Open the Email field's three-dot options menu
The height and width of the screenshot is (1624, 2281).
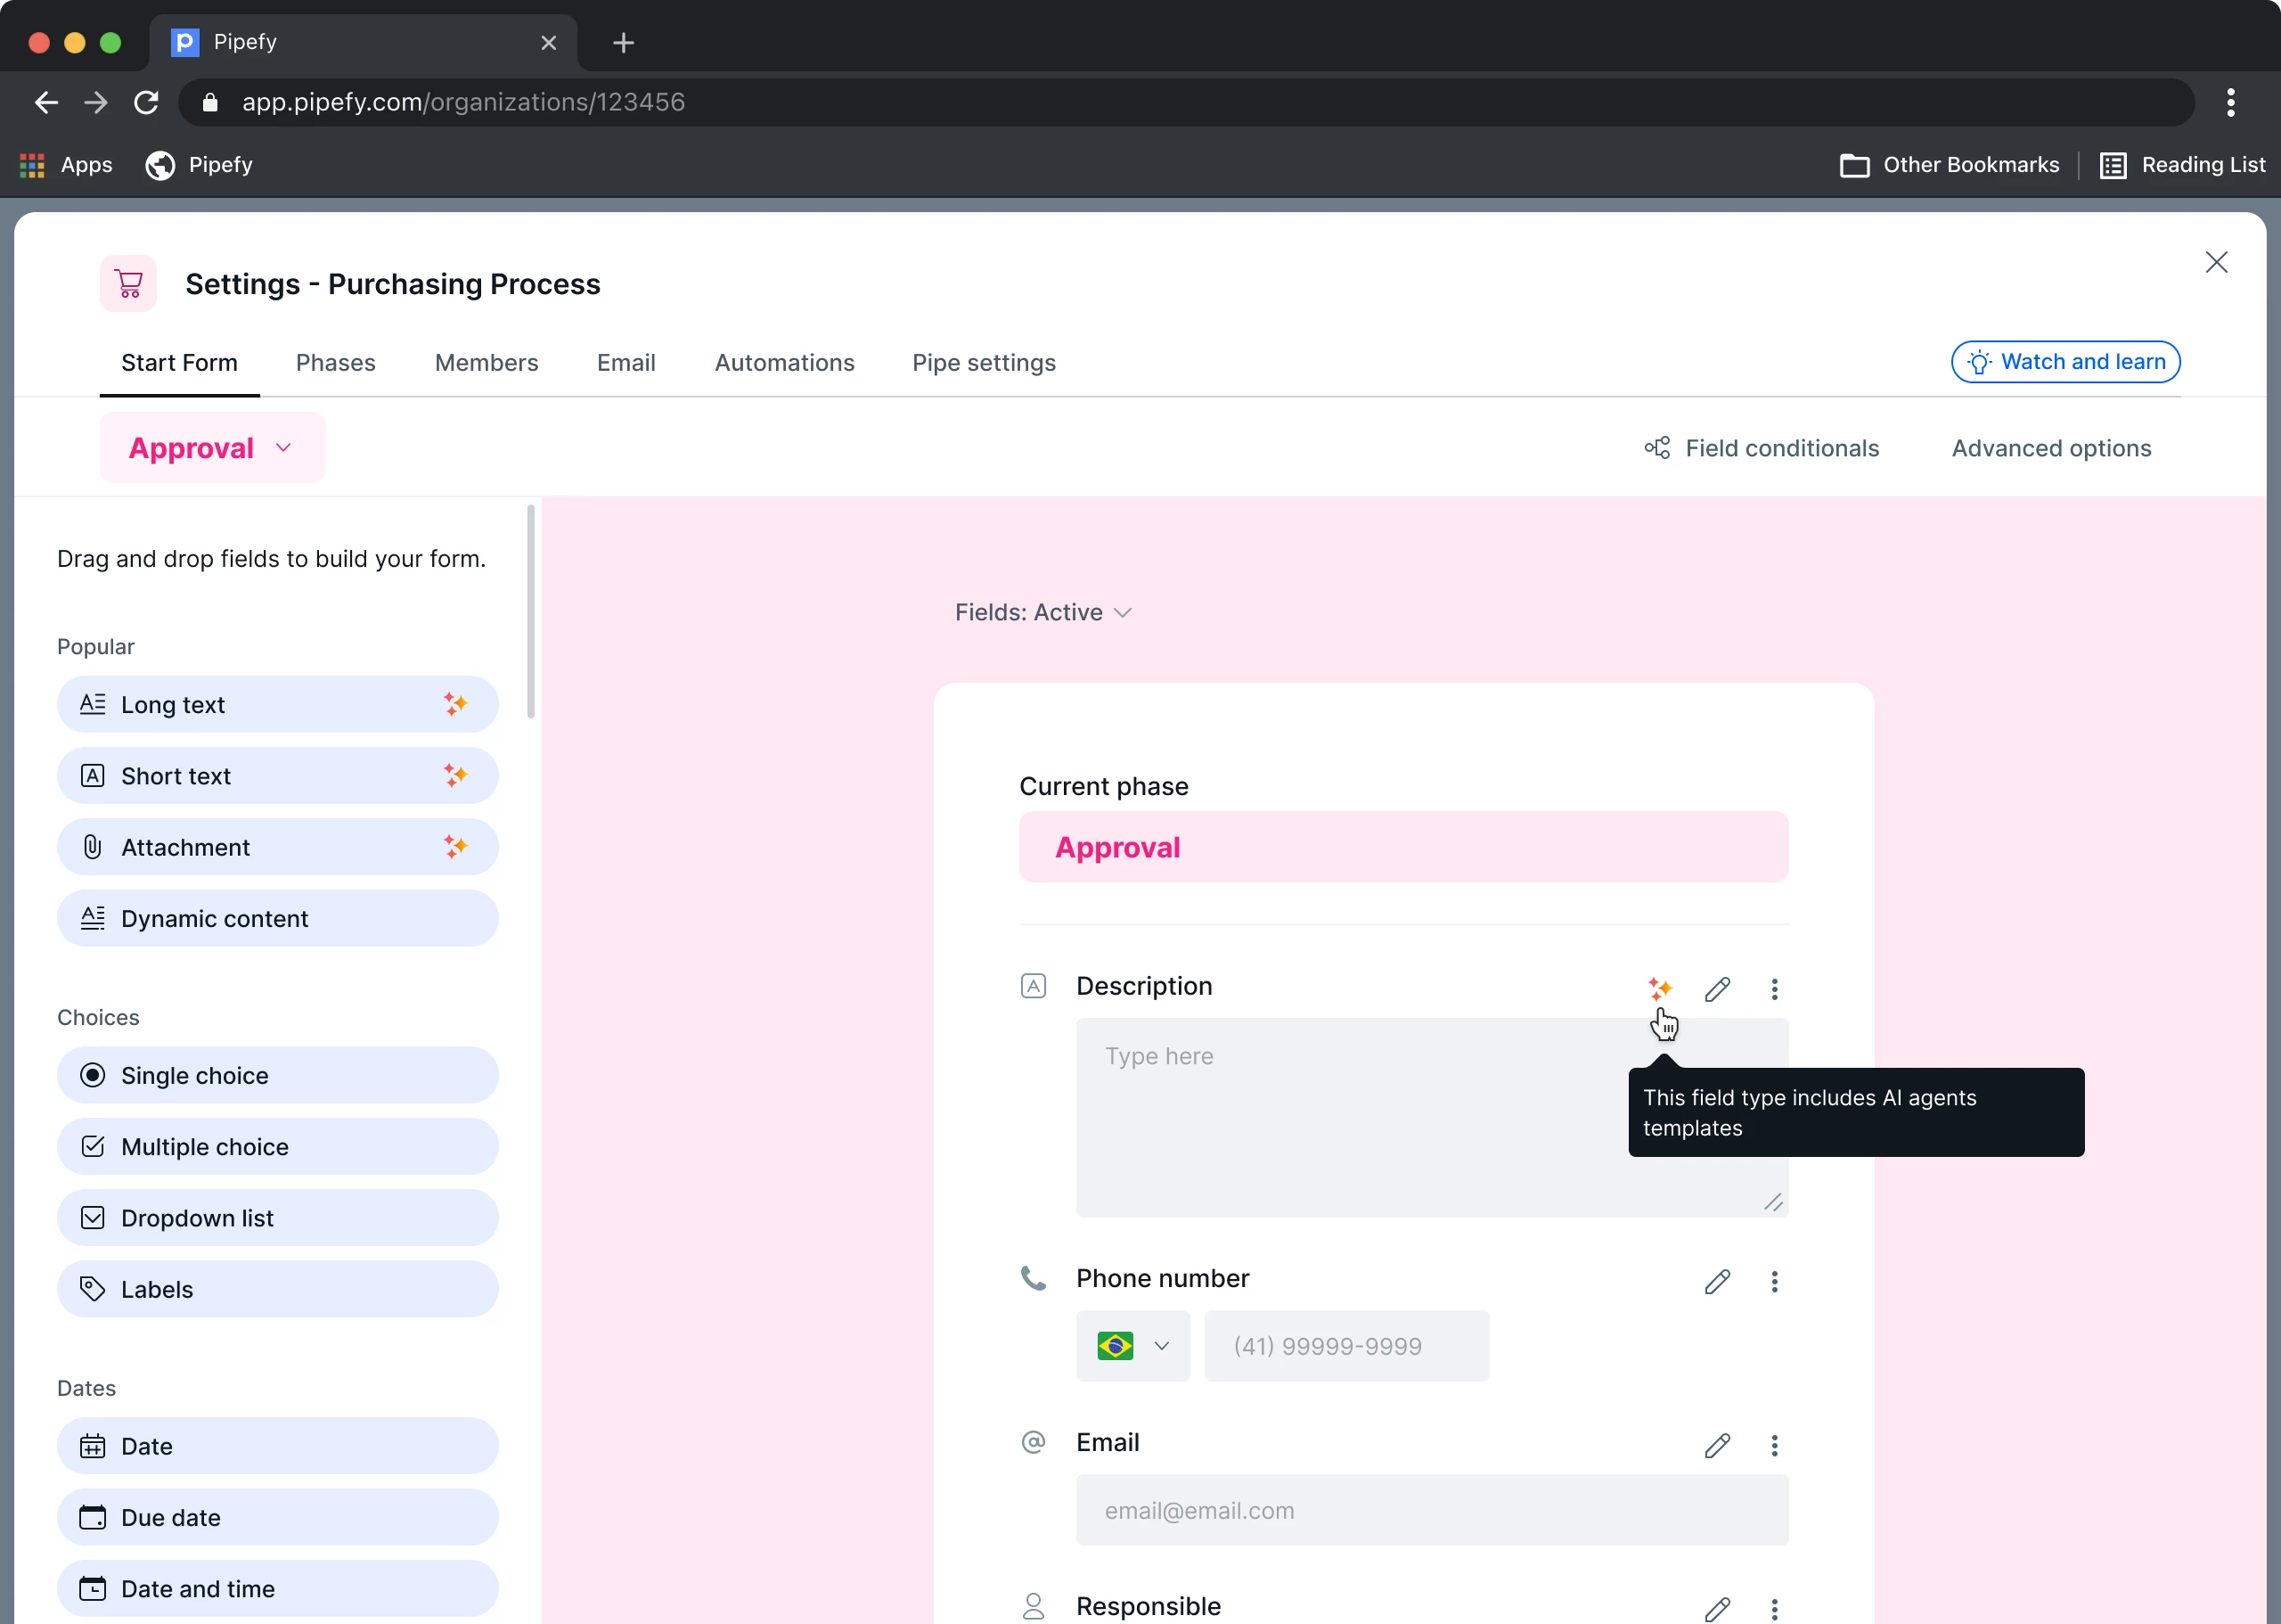(x=1773, y=1445)
